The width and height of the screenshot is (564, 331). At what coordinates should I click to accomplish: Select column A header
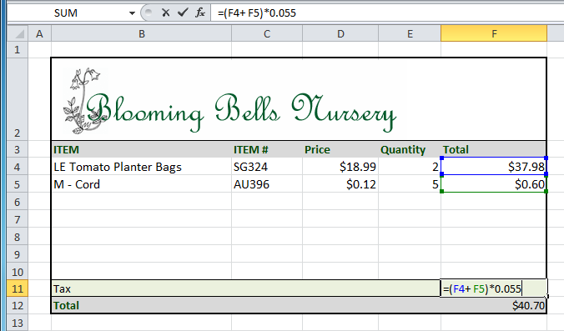[x=39, y=34]
